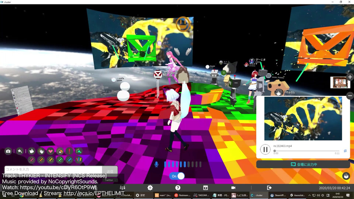This screenshot has height=199, width=354.
Task: Seek on the video progress bar
Action: coord(306,151)
